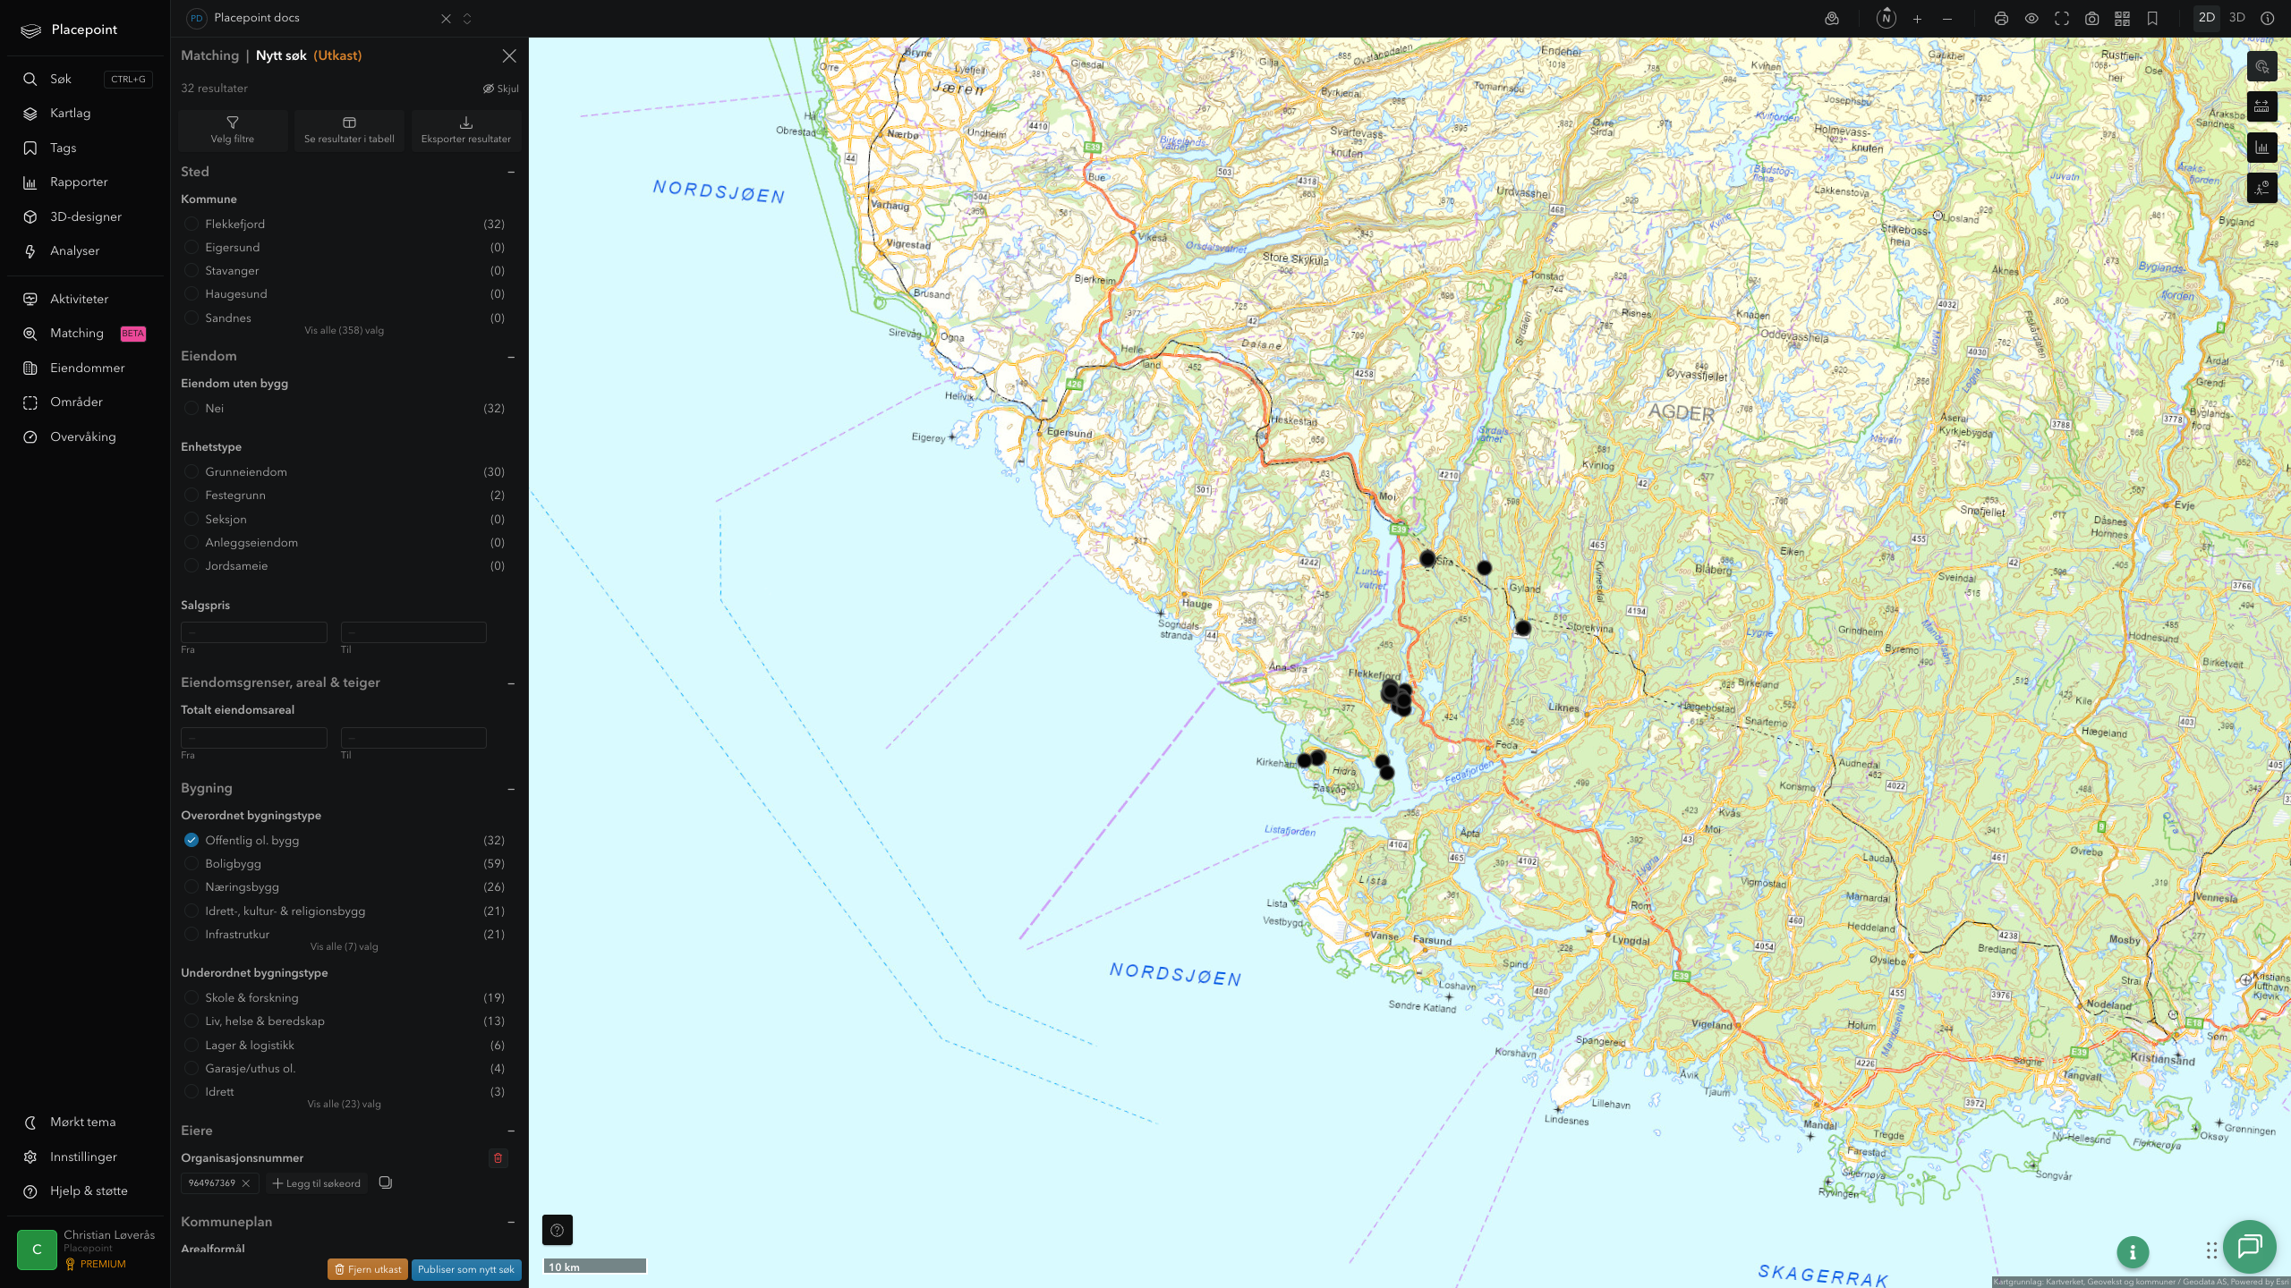Show all 23 underordnet bygningstype choices
The image size is (2291, 1288).
point(344,1105)
